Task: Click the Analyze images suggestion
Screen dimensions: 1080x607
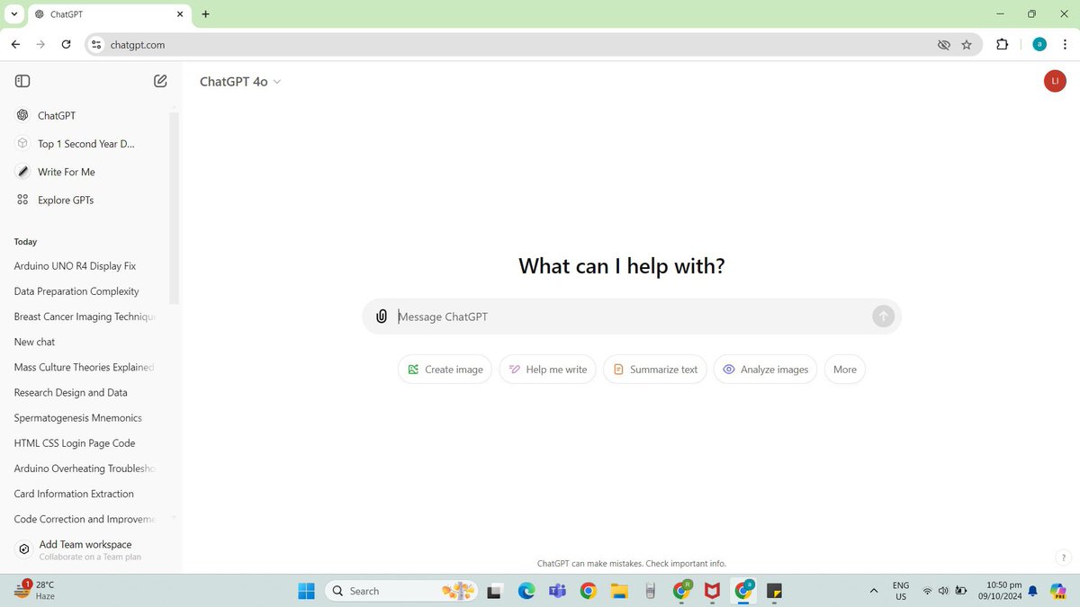Action: click(765, 370)
